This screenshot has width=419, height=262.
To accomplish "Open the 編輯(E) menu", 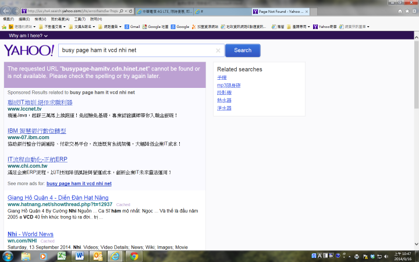I will (x=24, y=19).
